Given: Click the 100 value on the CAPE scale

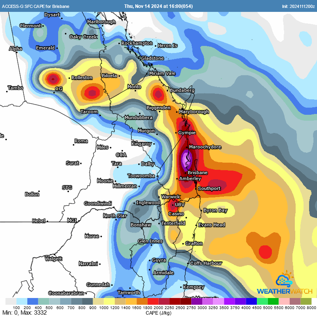Looking at the screenshot, I should point(16,308).
